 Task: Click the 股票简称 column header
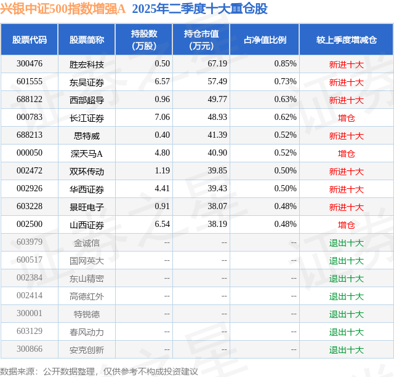[87, 39]
